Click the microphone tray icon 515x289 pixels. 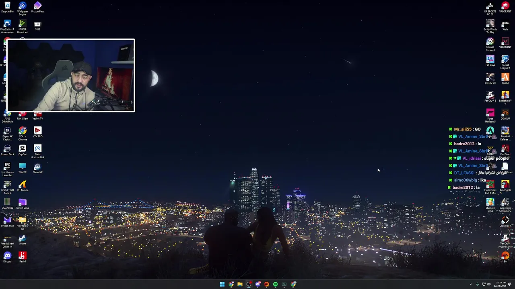click(x=478, y=284)
